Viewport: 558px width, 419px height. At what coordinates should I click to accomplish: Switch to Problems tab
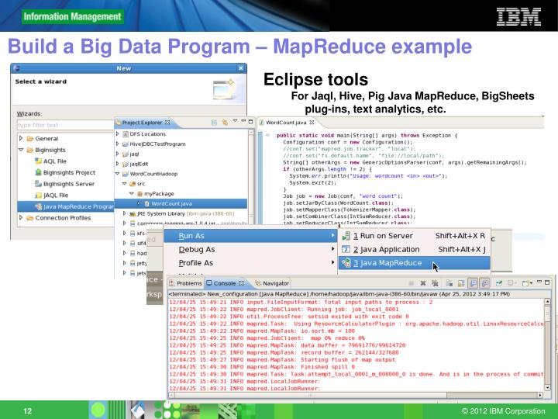(x=185, y=283)
